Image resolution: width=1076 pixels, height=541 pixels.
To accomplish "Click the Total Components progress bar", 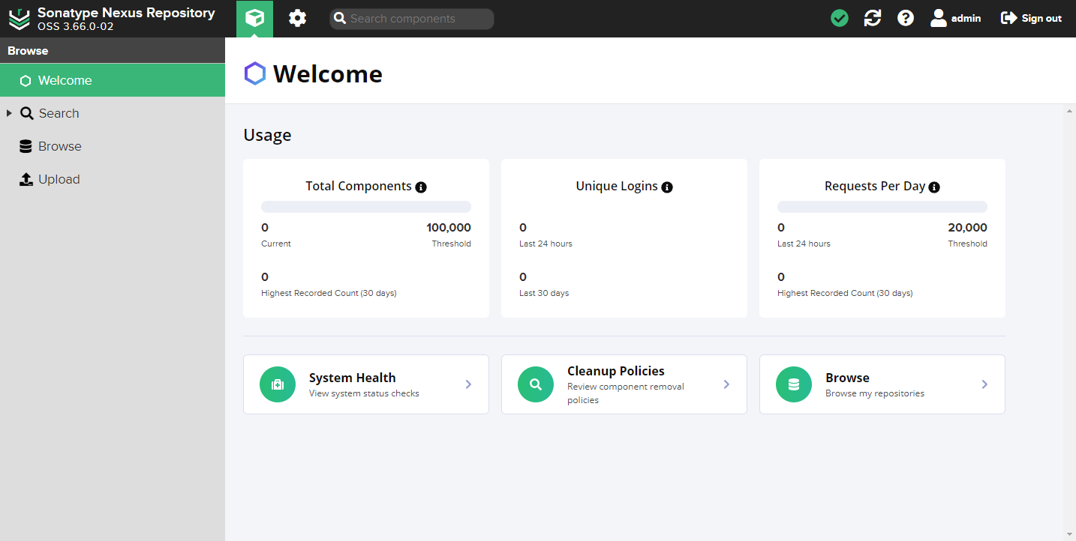I will pos(366,207).
